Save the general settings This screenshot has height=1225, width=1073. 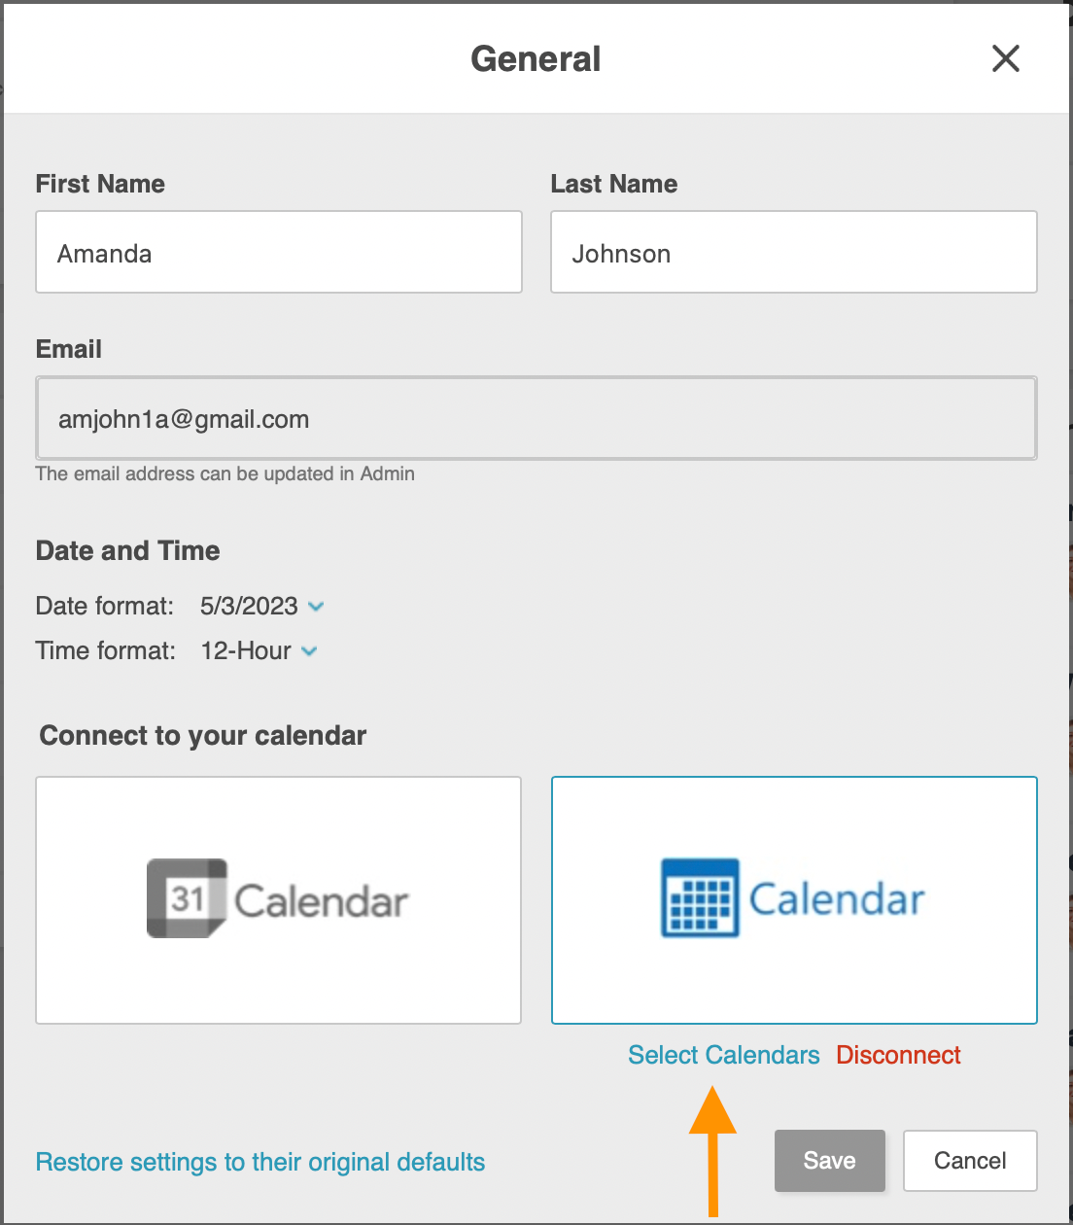tap(829, 1160)
